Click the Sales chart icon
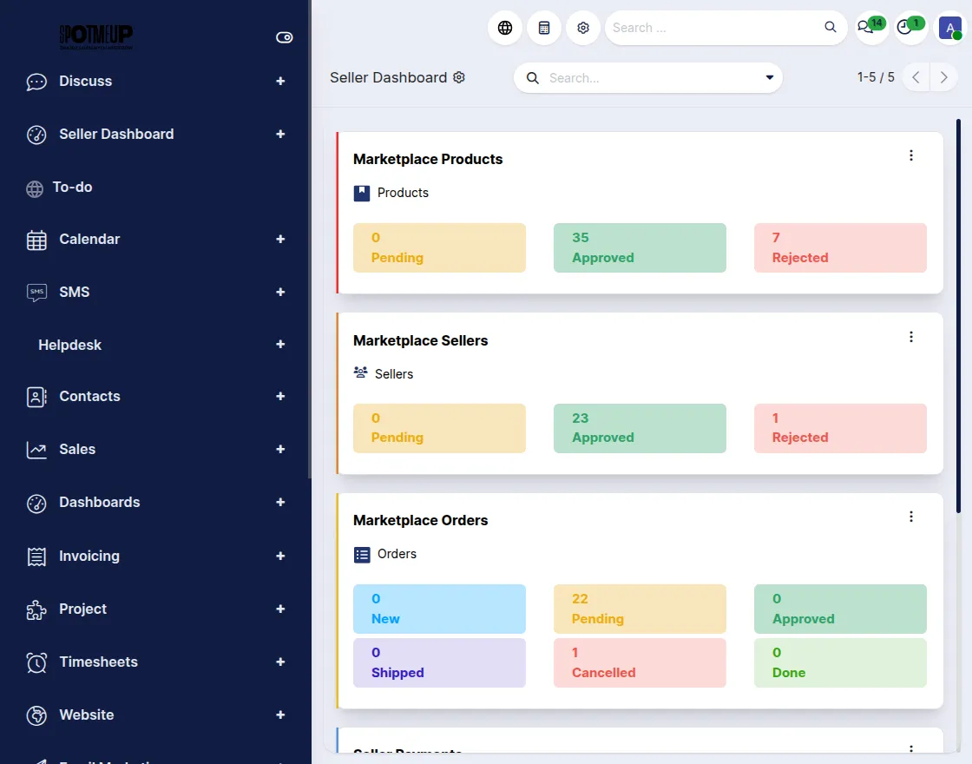Image resolution: width=972 pixels, height=764 pixels. (36, 449)
